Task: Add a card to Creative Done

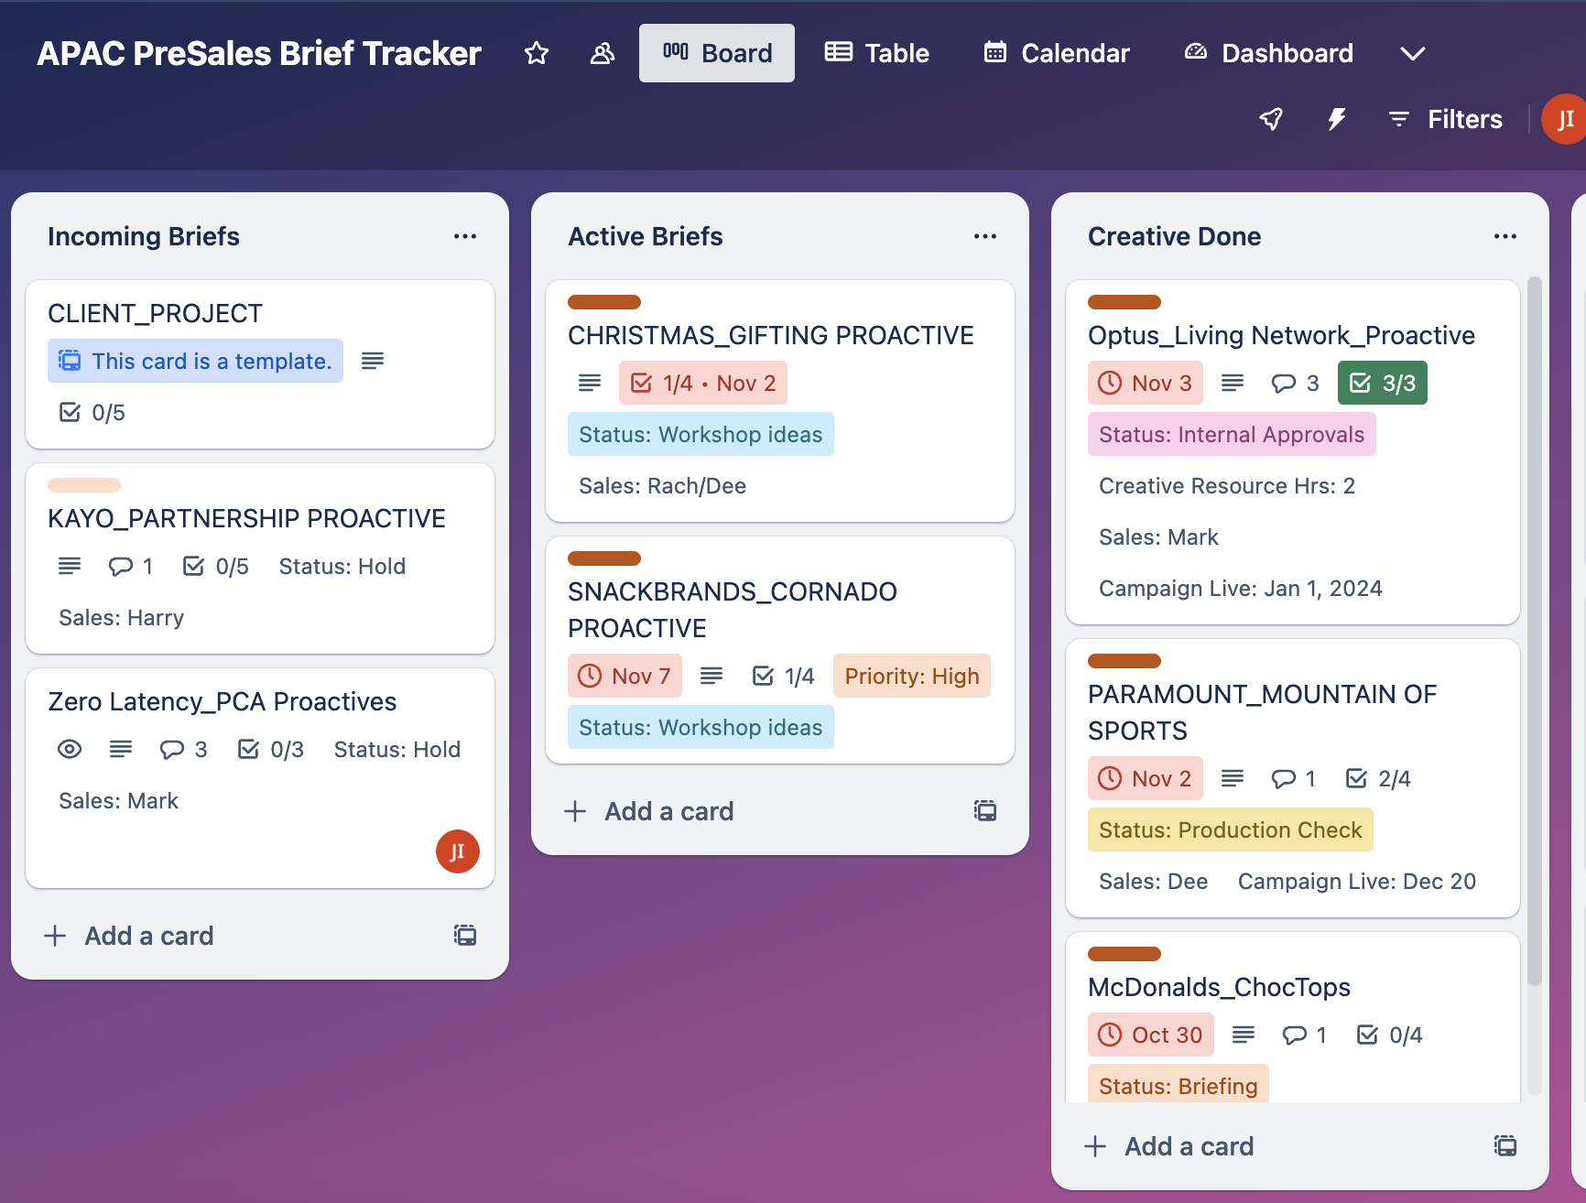Action: pos(1169,1146)
